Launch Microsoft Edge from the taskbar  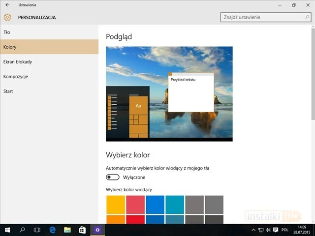click(52, 230)
